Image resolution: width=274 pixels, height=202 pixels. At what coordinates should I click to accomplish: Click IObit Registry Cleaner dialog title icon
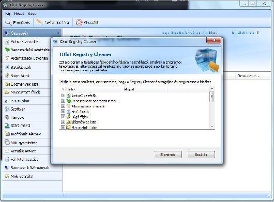point(55,42)
